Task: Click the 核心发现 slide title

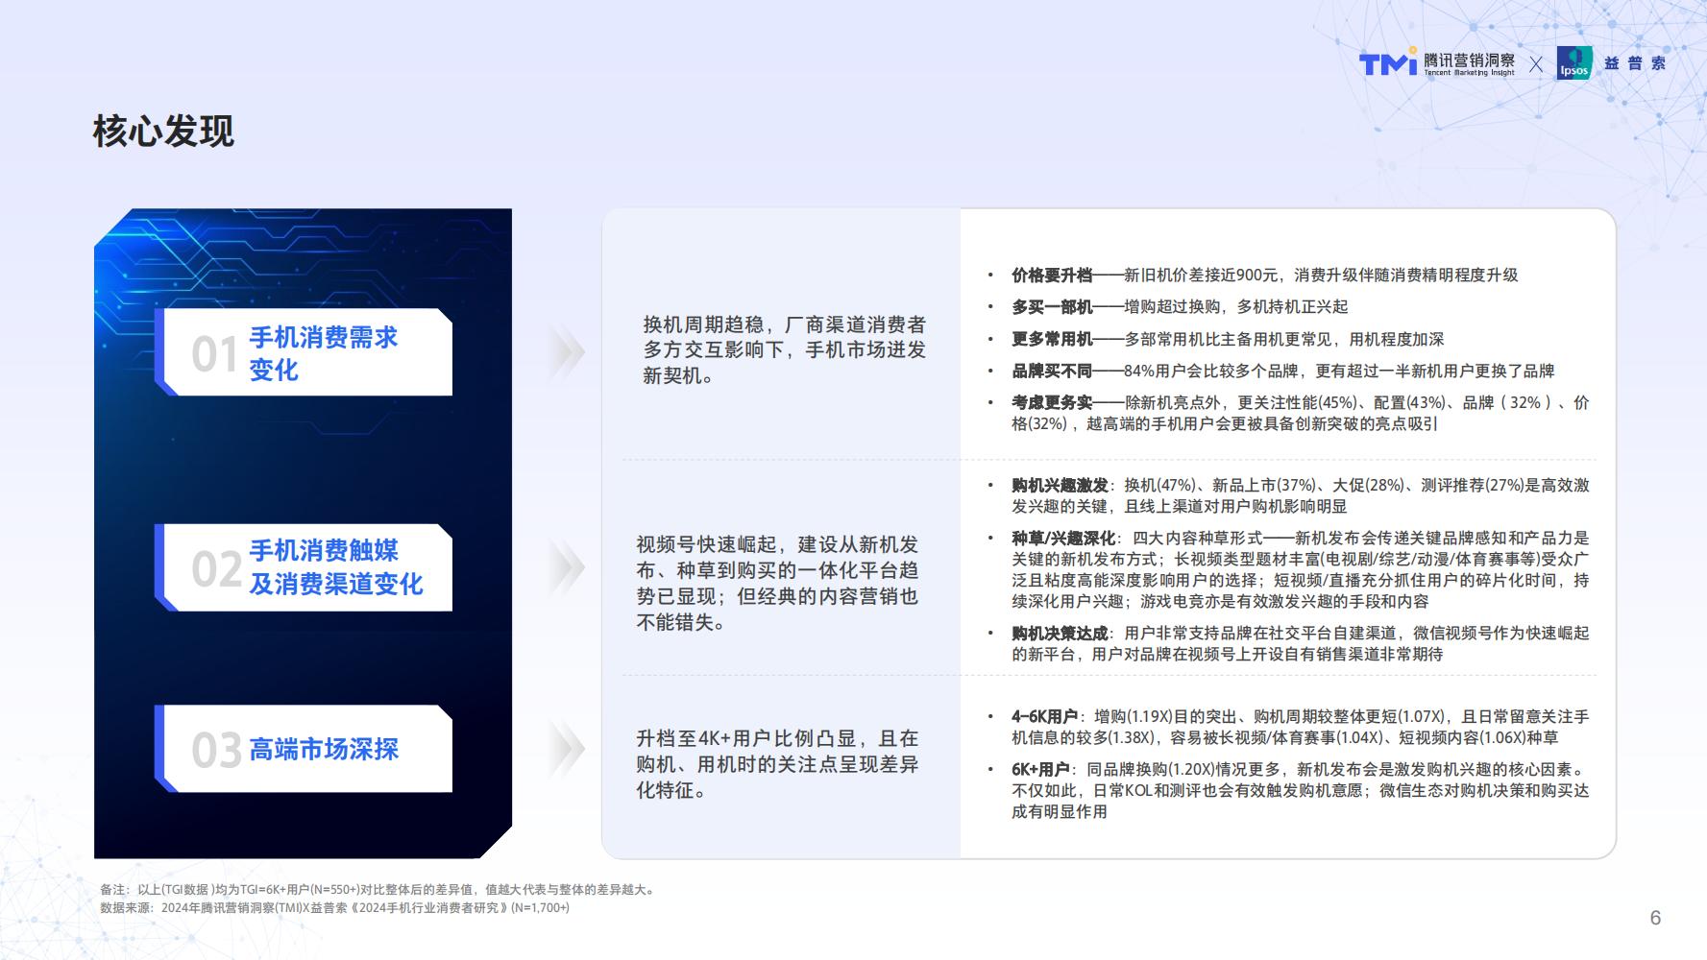Action: pos(163,132)
